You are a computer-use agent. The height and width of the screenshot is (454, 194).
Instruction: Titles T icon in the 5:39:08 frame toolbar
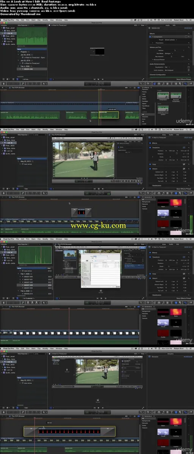pyautogui.click(x=172, y=412)
